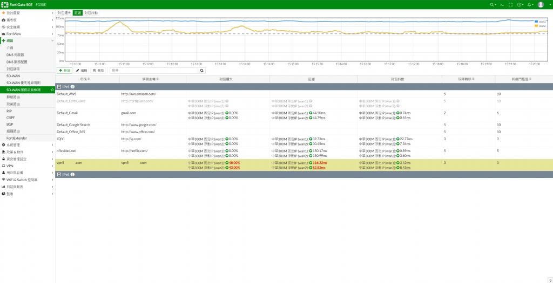Expand the IPv6 group
This screenshot has height=283, width=553.
tap(59, 174)
